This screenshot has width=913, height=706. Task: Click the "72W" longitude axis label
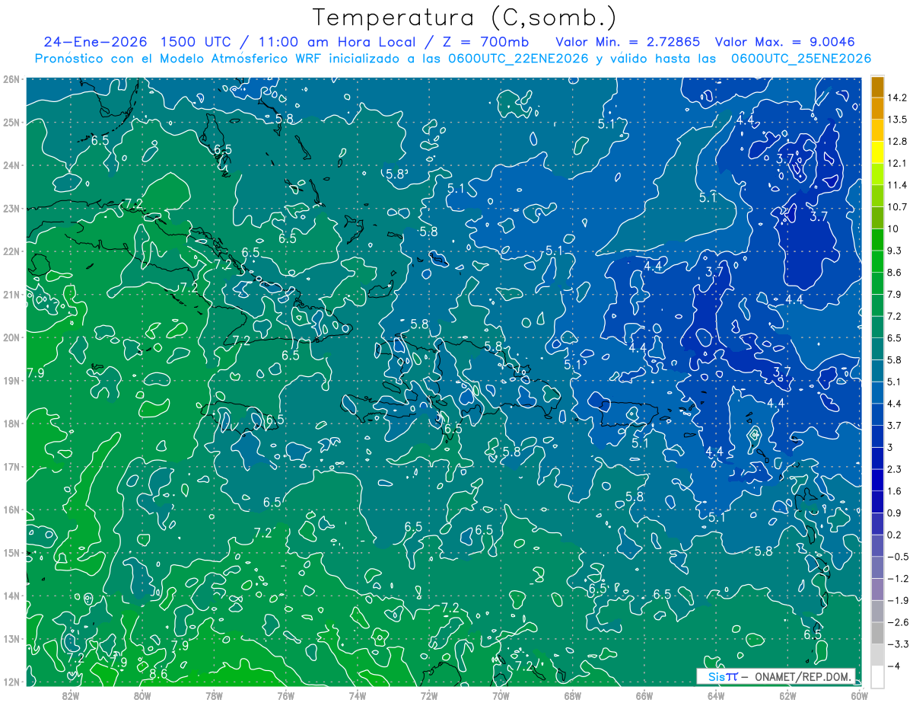429,695
